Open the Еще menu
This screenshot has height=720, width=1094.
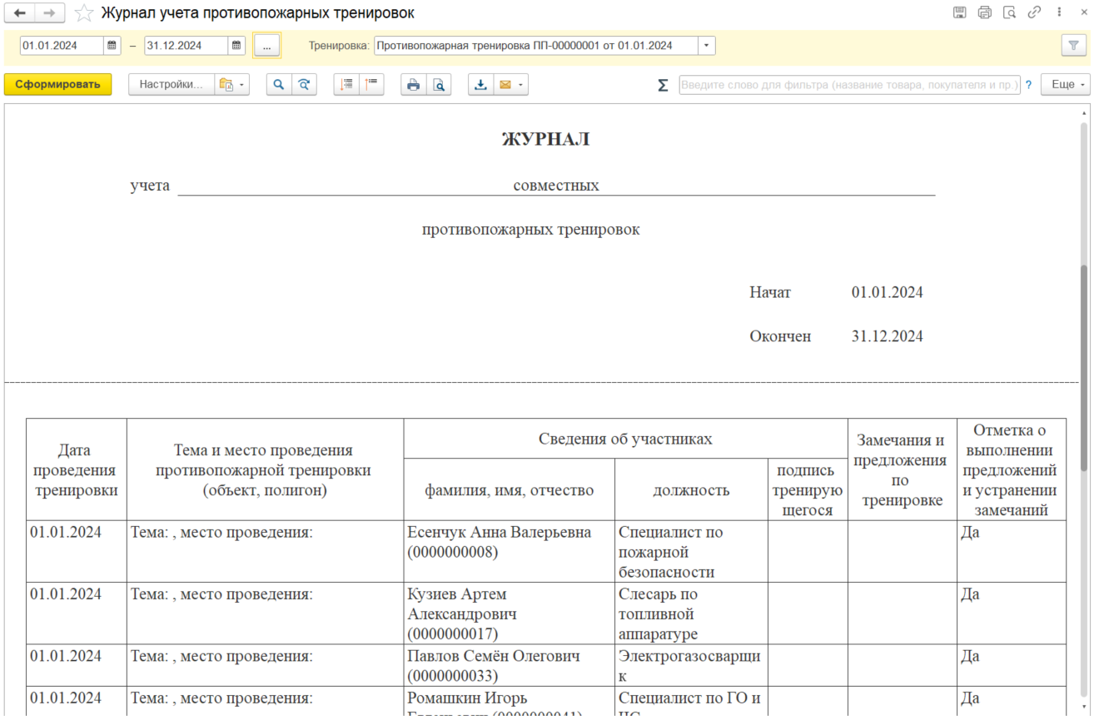pos(1068,85)
